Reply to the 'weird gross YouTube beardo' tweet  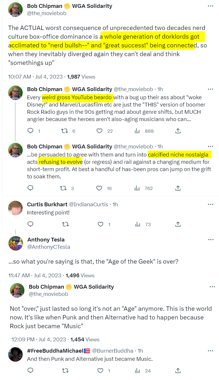[x=31, y=131]
